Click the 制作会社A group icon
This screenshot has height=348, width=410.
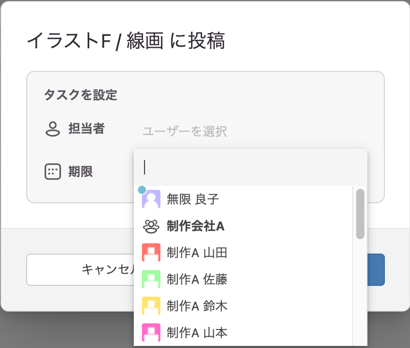151,226
